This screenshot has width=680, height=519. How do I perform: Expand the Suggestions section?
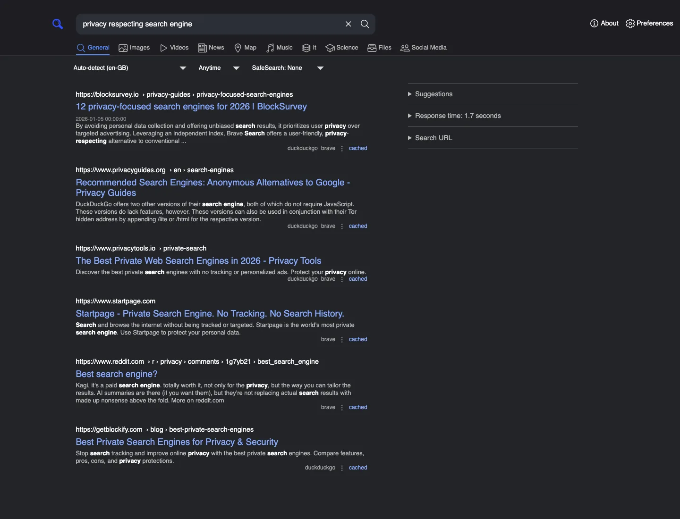click(430, 94)
